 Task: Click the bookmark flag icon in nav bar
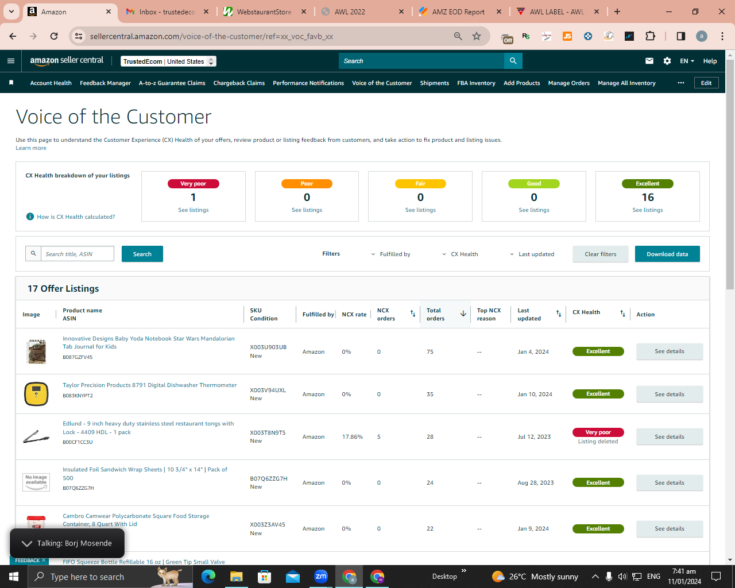click(11, 83)
